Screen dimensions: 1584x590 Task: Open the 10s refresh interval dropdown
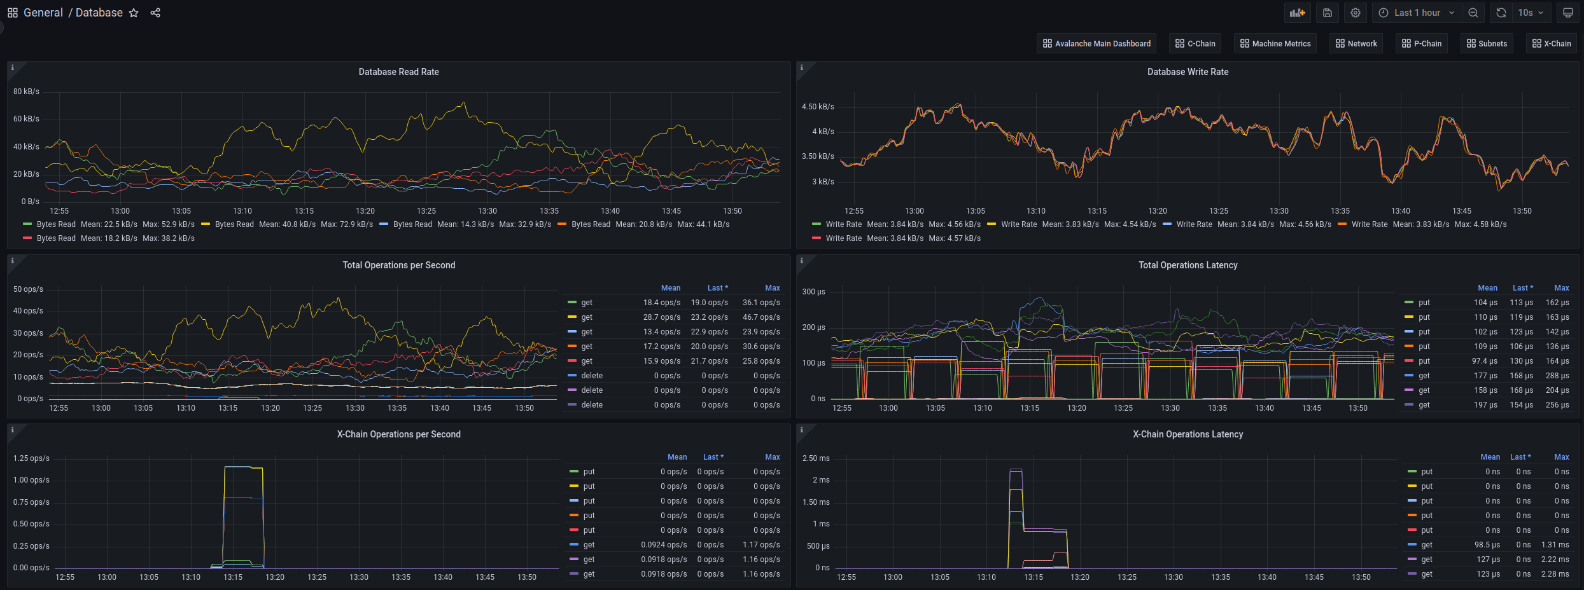pos(1531,13)
